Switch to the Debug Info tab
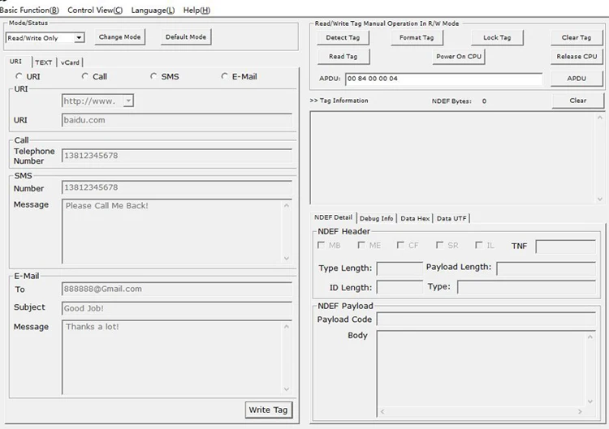 point(376,218)
